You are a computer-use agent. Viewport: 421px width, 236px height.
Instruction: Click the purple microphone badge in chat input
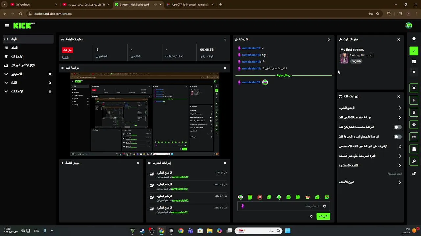[243, 206]
